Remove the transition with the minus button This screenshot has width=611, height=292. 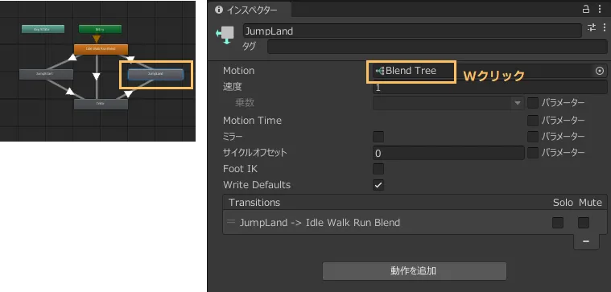click(x=586, y=242)
